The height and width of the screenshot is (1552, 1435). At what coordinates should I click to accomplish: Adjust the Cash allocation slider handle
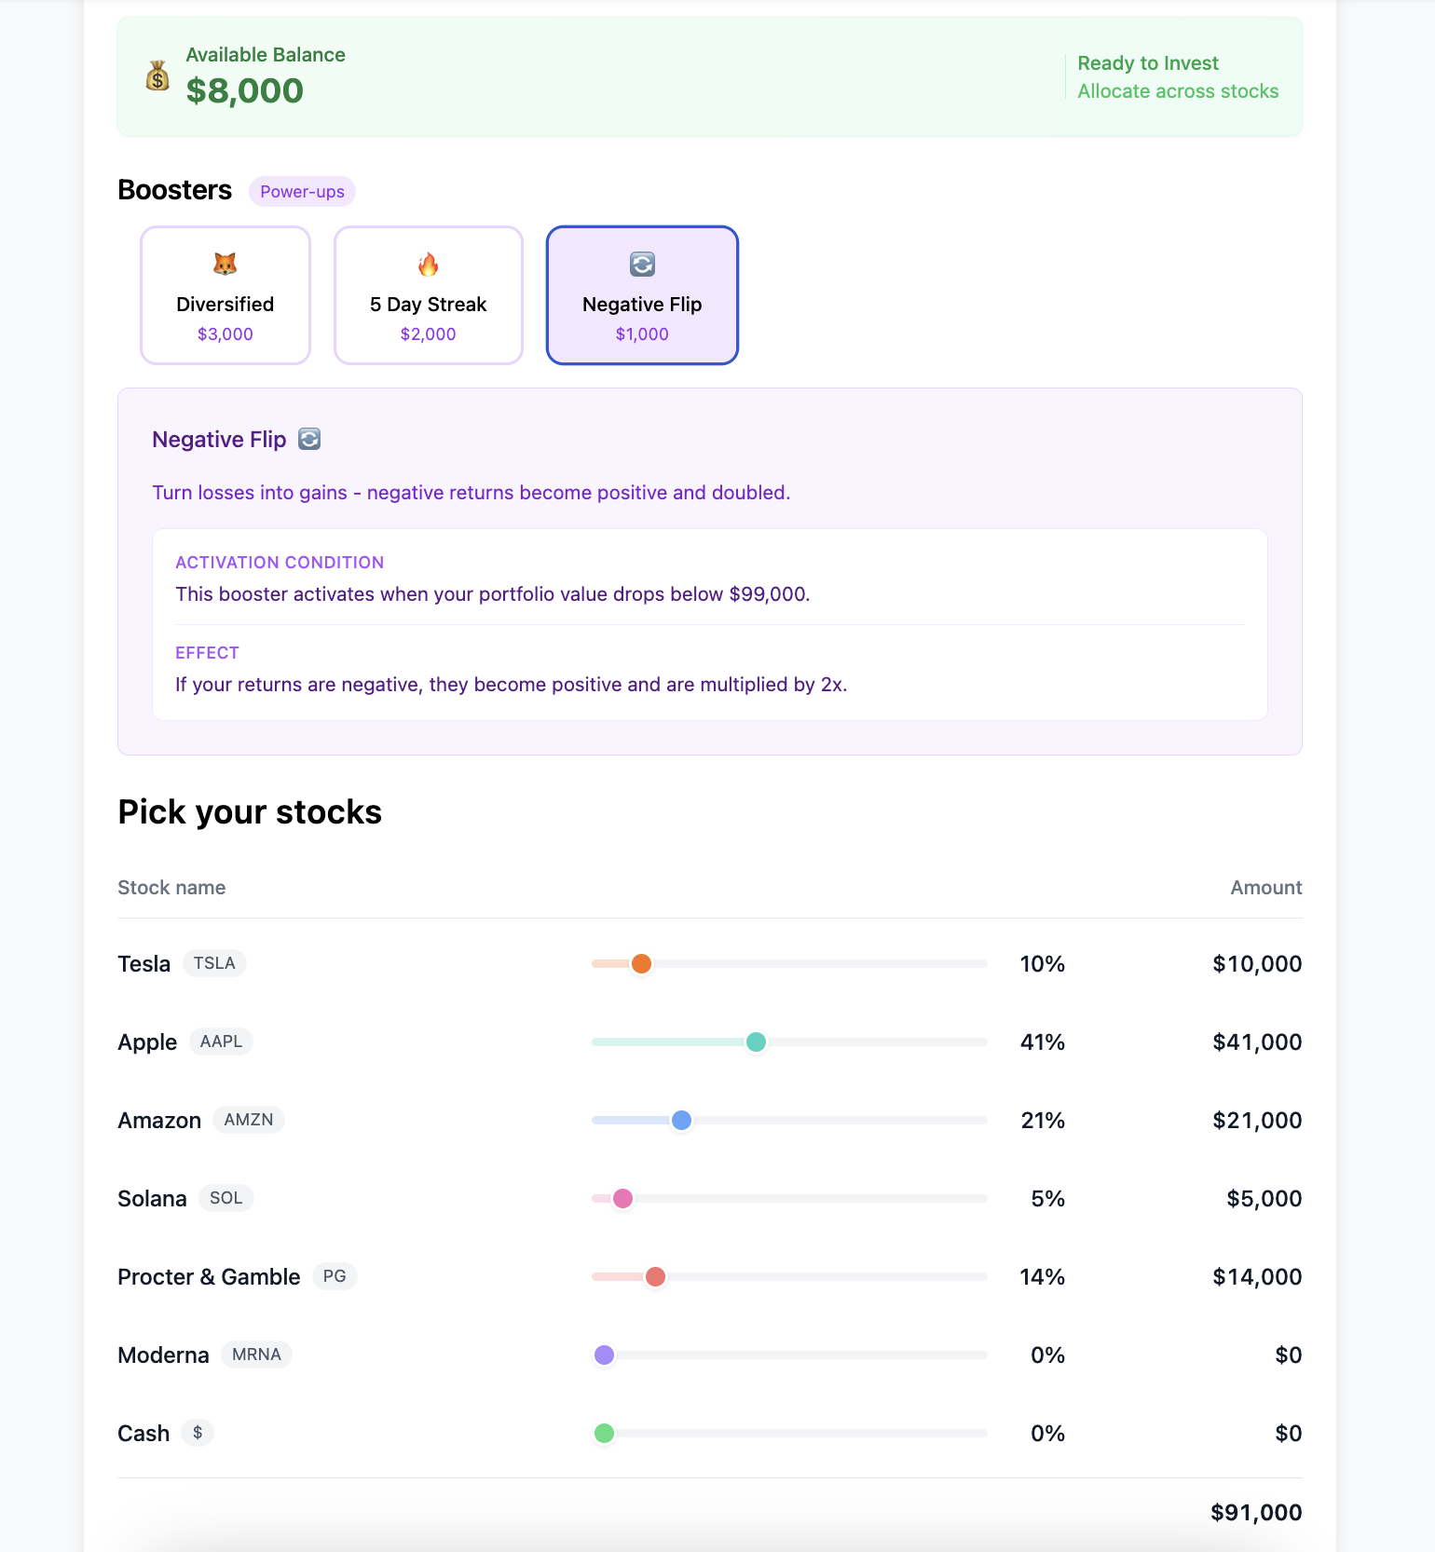[x=604, y=1433]
